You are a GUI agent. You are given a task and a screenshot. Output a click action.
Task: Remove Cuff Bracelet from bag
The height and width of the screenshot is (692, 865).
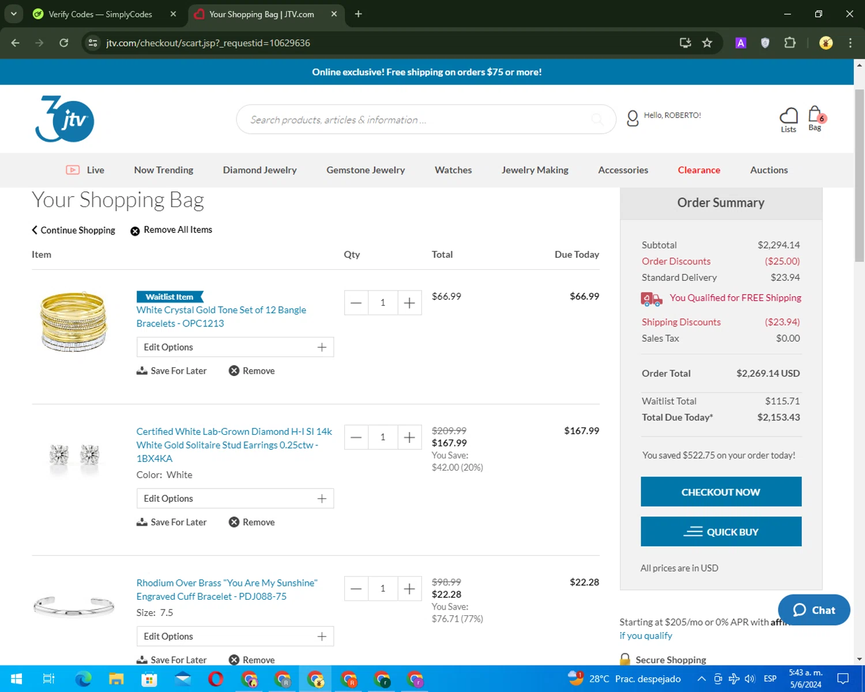tap(252, 660)
